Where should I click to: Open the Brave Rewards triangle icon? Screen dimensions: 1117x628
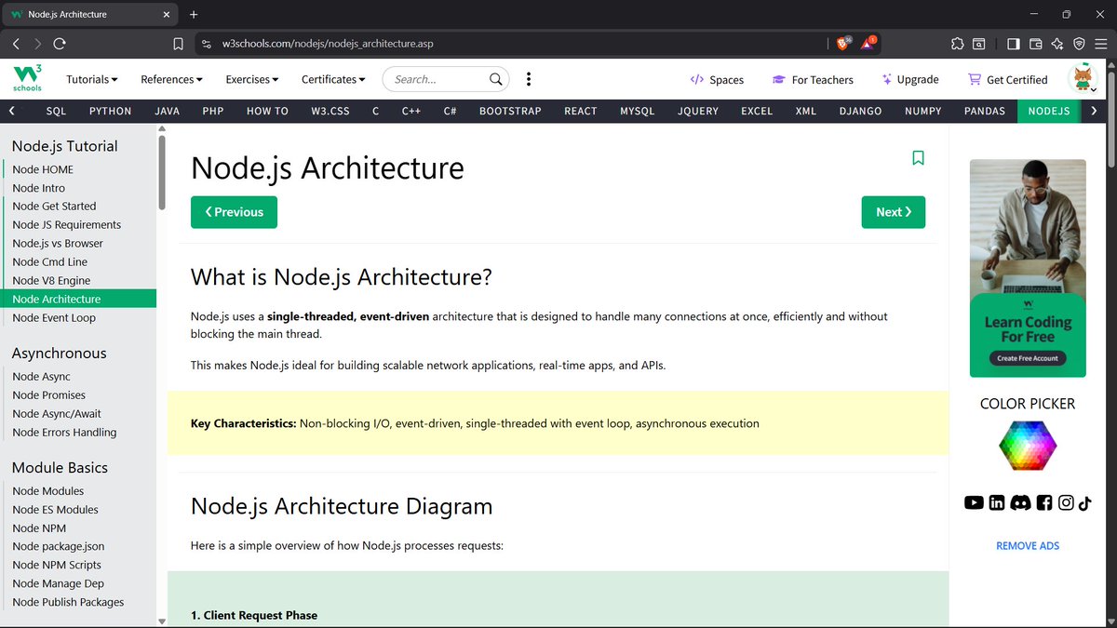(x=868, y=43)
